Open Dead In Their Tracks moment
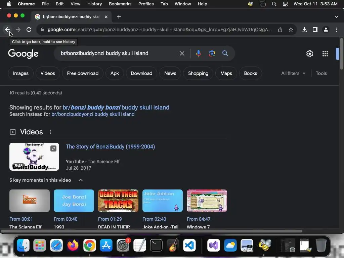 [118, 201]
